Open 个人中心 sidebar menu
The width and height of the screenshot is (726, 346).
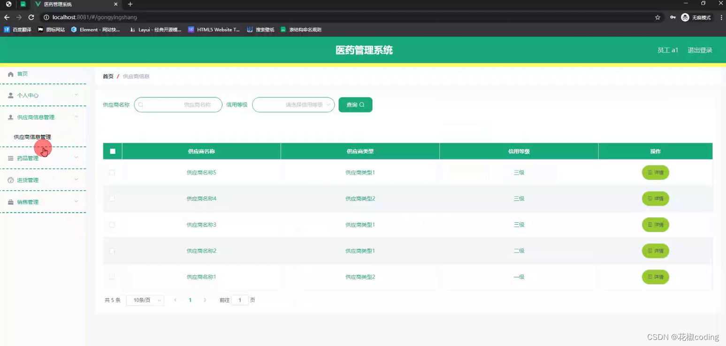tap(43, 96)
